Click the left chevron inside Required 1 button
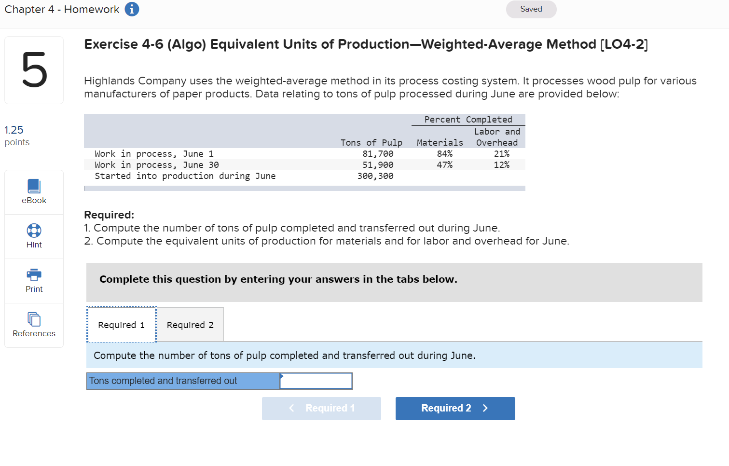The image size is (729, 466). pos(291,408)
